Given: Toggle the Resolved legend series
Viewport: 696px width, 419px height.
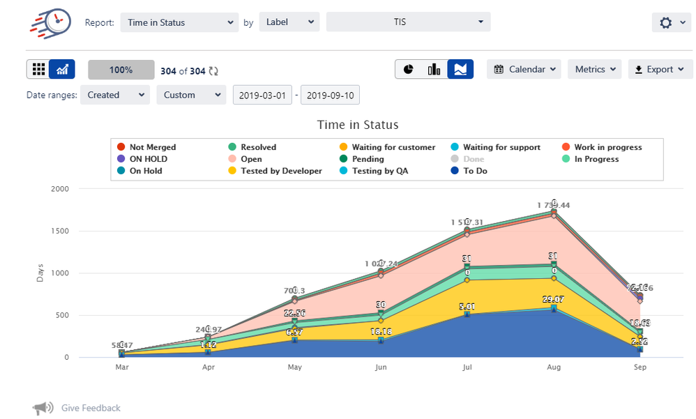Looking at the screenshot, I should [252, 147].
